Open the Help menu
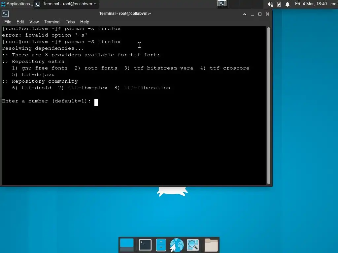The image size is (338, 253). pos(84,22)
